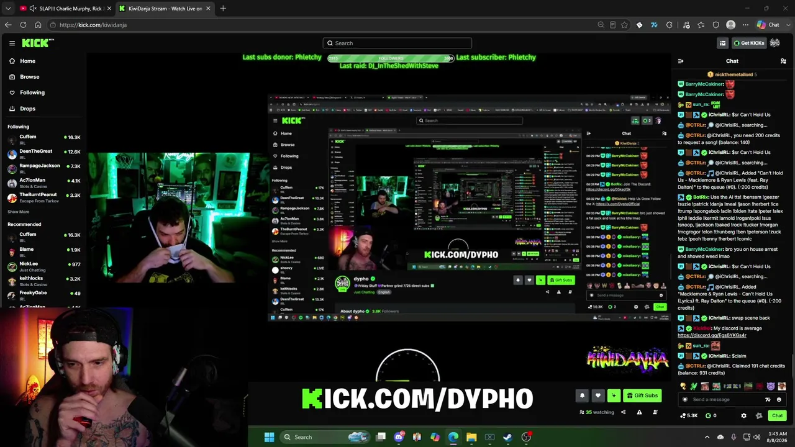Switch to the SLAP!! Charlie Murphy tab
Viewport: 795px width, 447px height.
[x=65, y=9]
